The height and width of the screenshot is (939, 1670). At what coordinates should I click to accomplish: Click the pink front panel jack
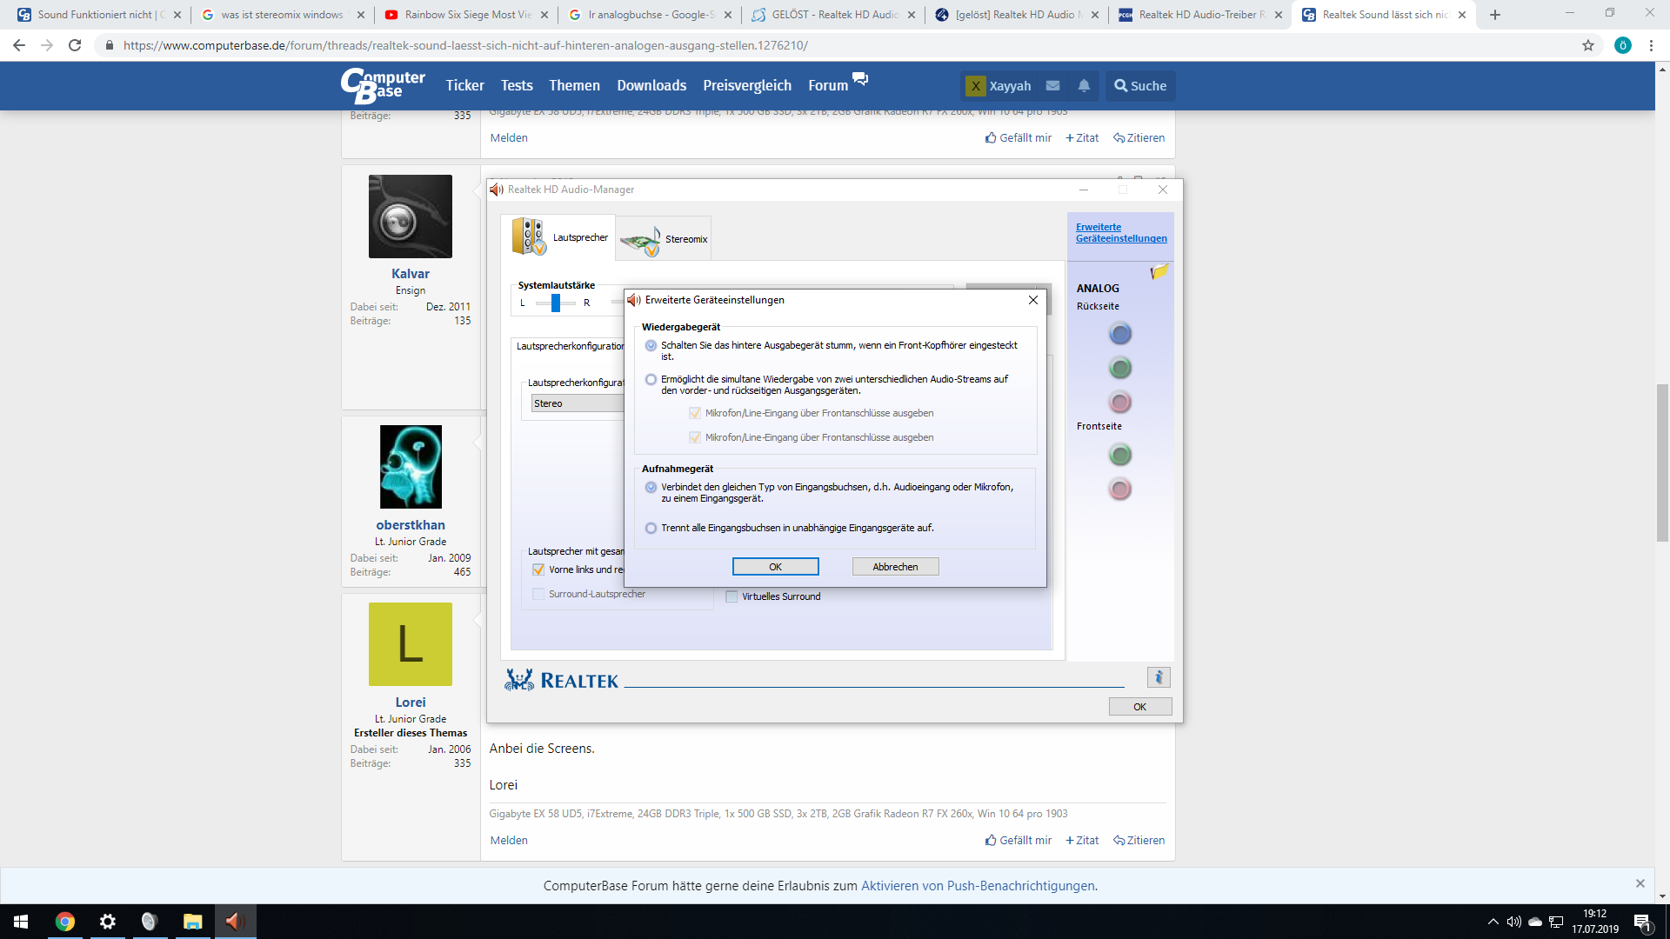(x=1120, y=489)
